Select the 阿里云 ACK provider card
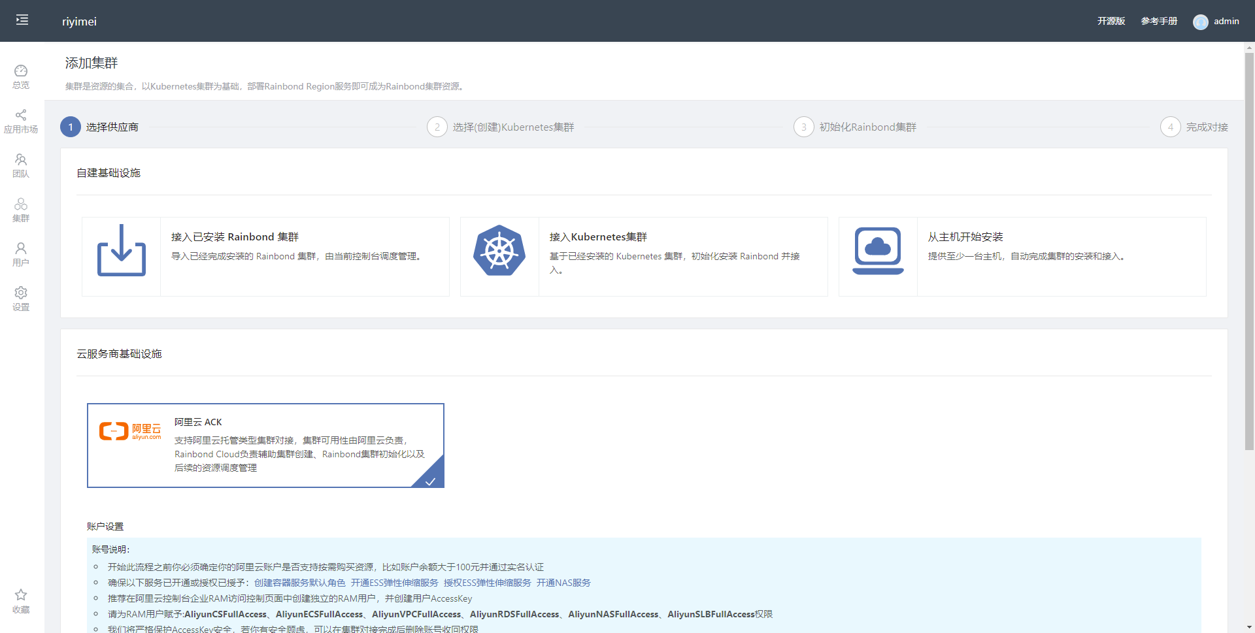The height and width of the screenshot is (633, 1255). (265, 446)
